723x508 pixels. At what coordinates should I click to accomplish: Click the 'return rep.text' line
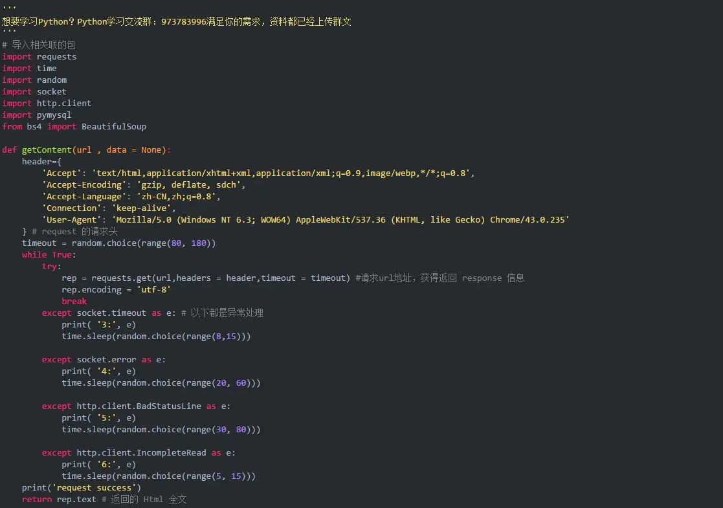pos(104,499)
